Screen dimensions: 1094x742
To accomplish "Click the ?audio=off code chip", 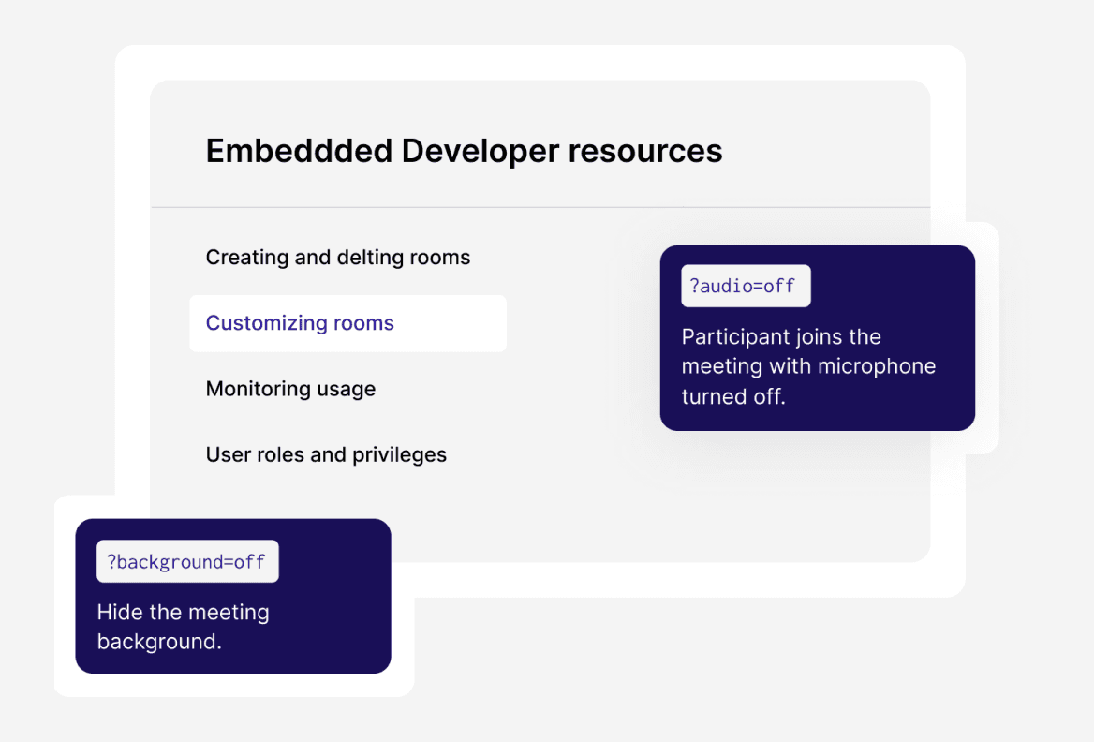I will (x=746, y=286).
